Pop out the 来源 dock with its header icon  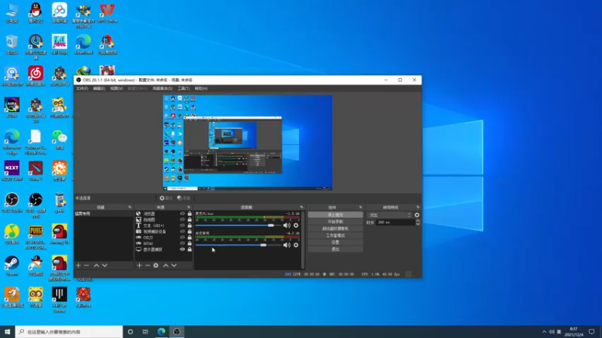(189, 207)
